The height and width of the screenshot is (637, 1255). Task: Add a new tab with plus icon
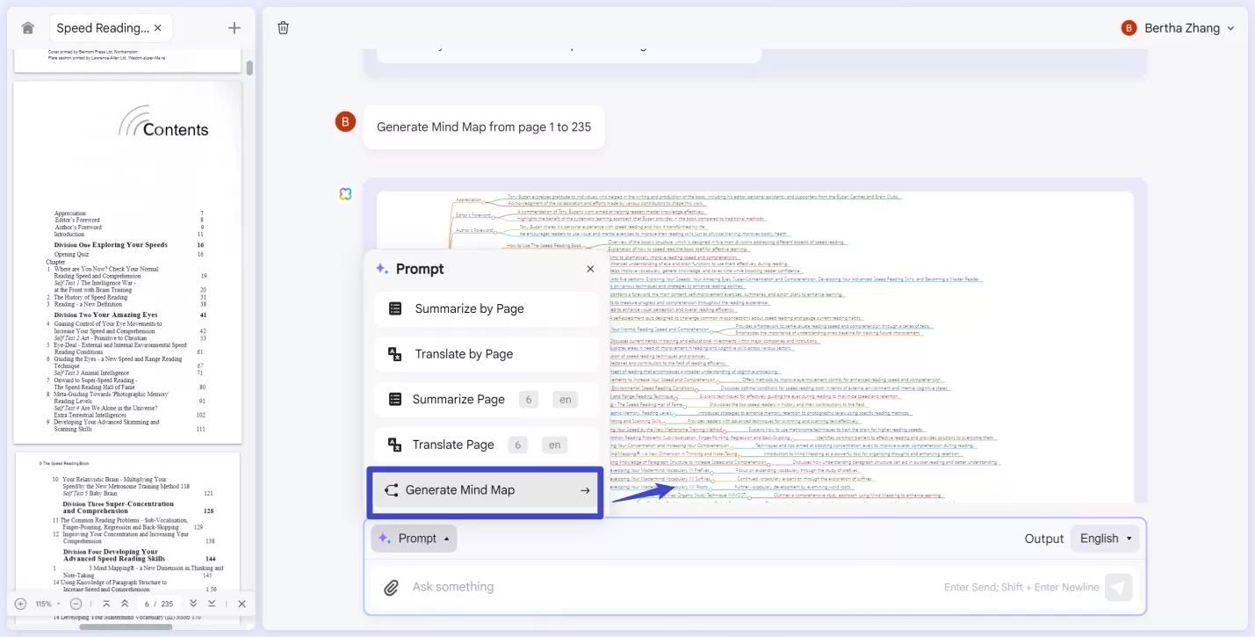pos(234,28)
